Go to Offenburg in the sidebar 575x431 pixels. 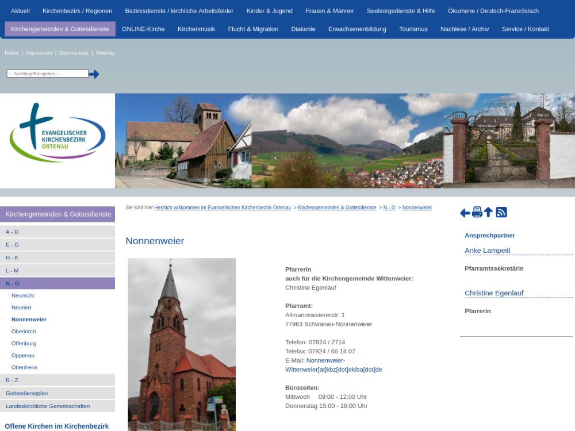(x=24, y=343)
